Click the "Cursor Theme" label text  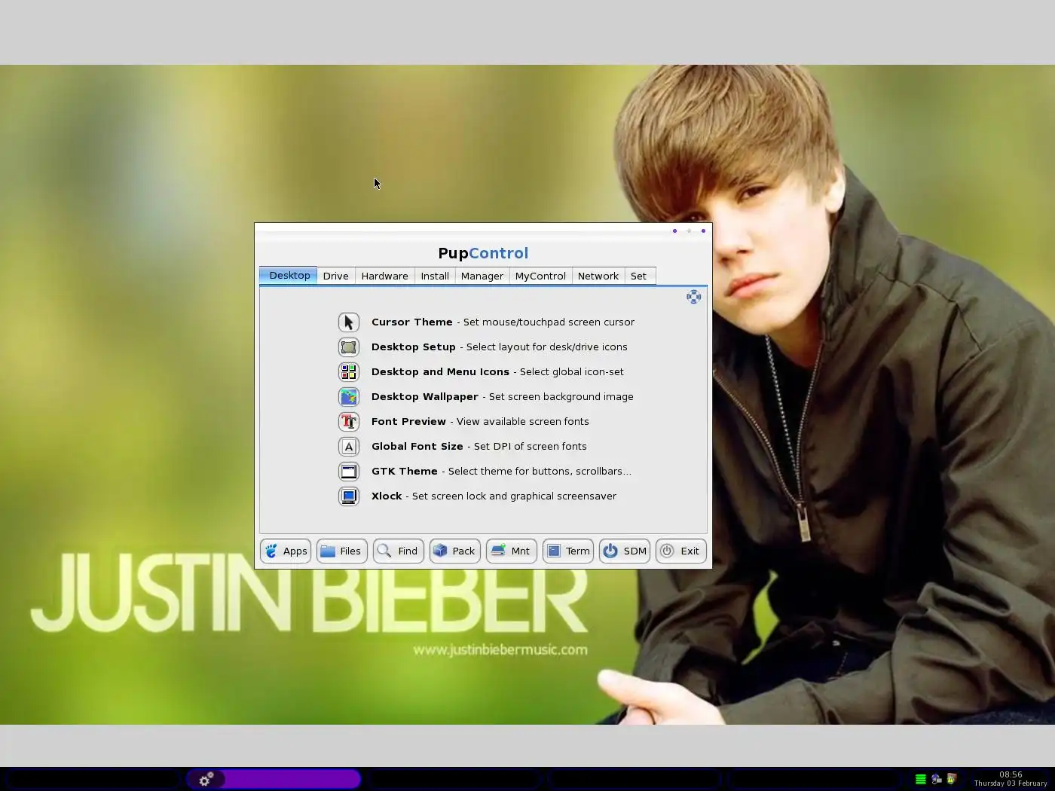tap(412, 322)
